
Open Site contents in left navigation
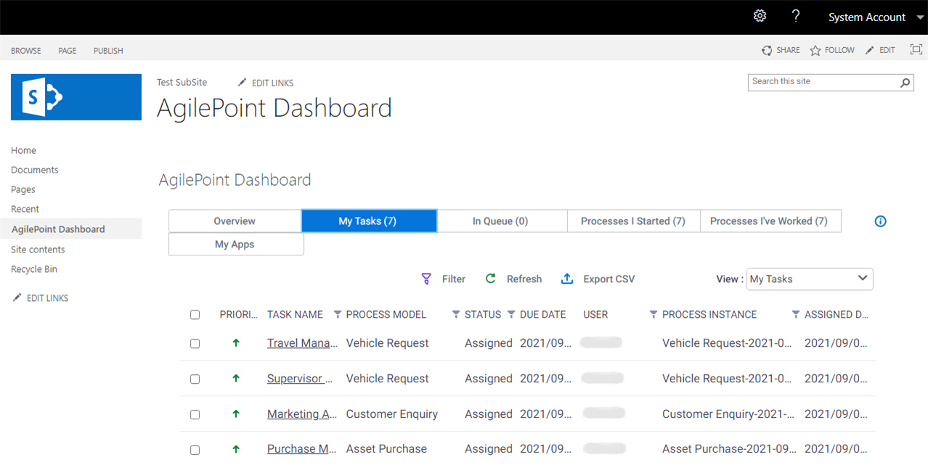click(38, 250)
